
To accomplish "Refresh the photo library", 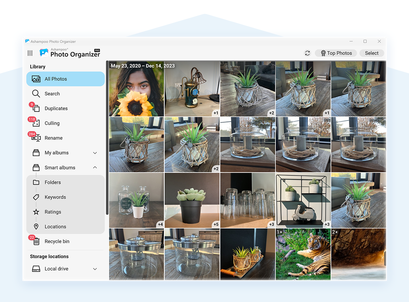I will click(x=307, y=53).
